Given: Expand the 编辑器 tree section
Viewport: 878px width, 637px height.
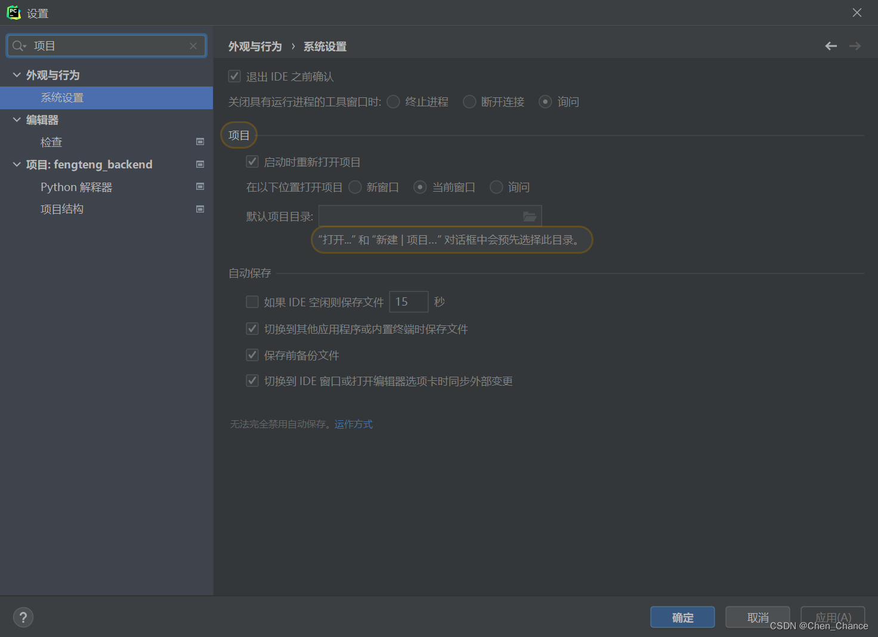Looking at the screenshot, I should 16,119.
